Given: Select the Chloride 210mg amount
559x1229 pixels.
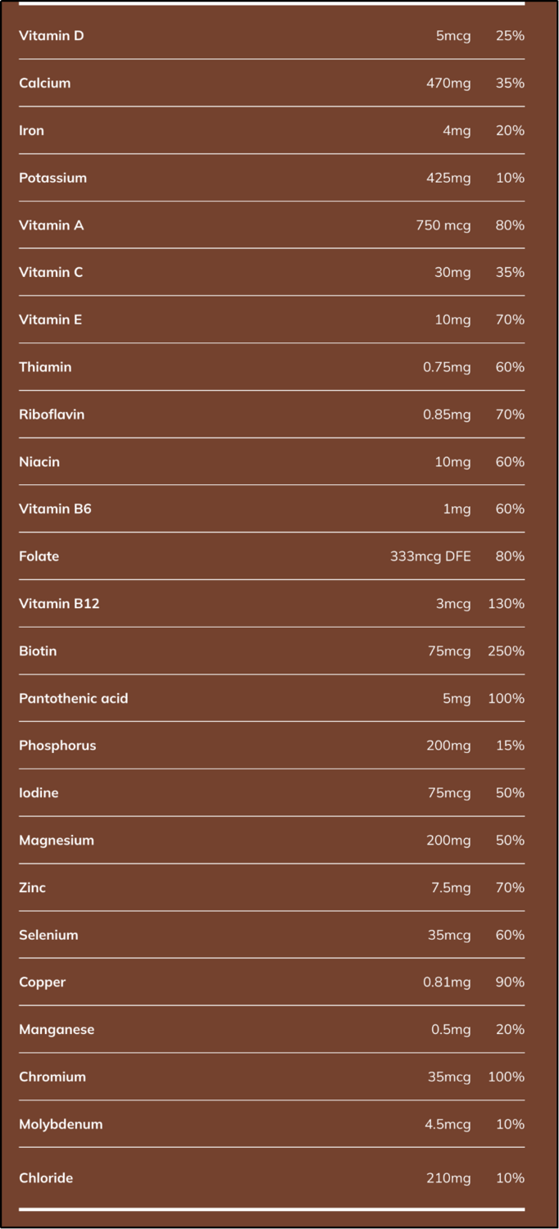Looking at the screenshot, I should coord(448,1178).
